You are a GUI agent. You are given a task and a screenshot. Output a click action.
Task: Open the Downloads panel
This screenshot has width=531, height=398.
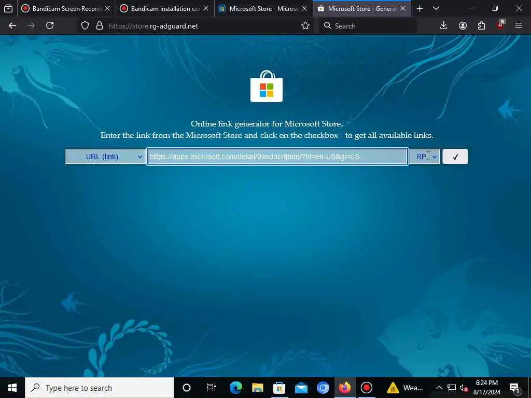click(444, 26)
